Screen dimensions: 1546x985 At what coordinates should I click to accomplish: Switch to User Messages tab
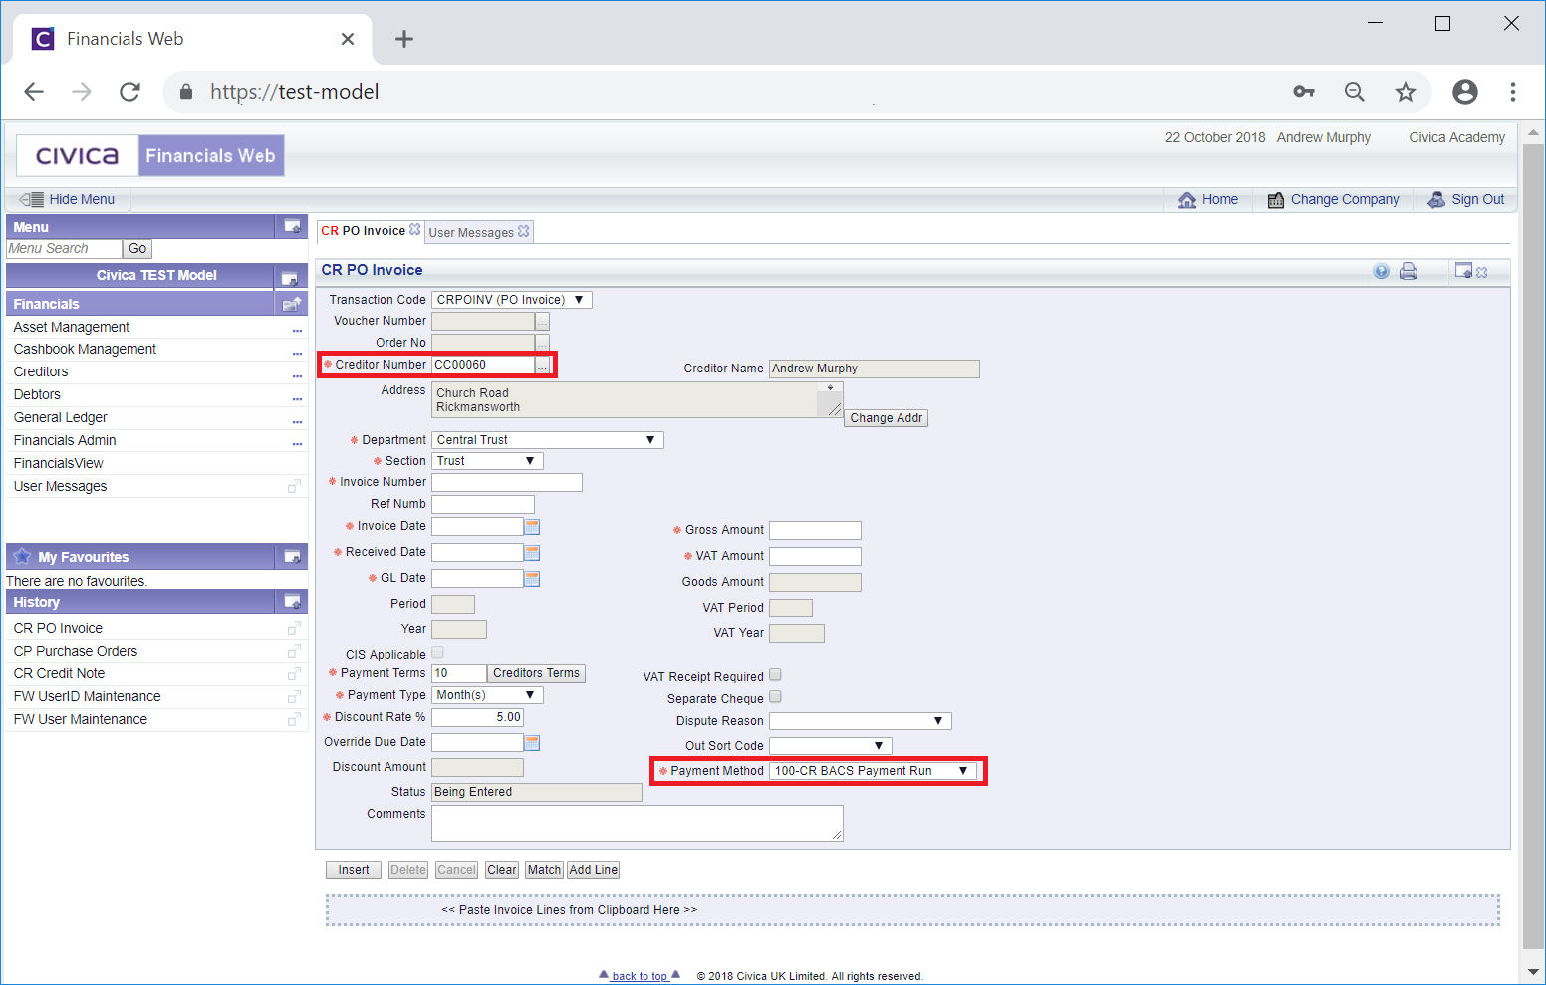coord(471,233)
